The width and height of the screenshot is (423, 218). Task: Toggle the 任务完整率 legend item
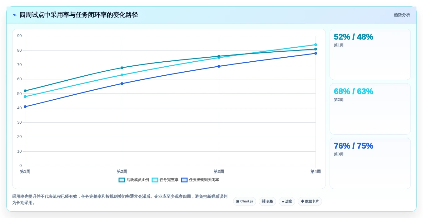click(165, 180)
